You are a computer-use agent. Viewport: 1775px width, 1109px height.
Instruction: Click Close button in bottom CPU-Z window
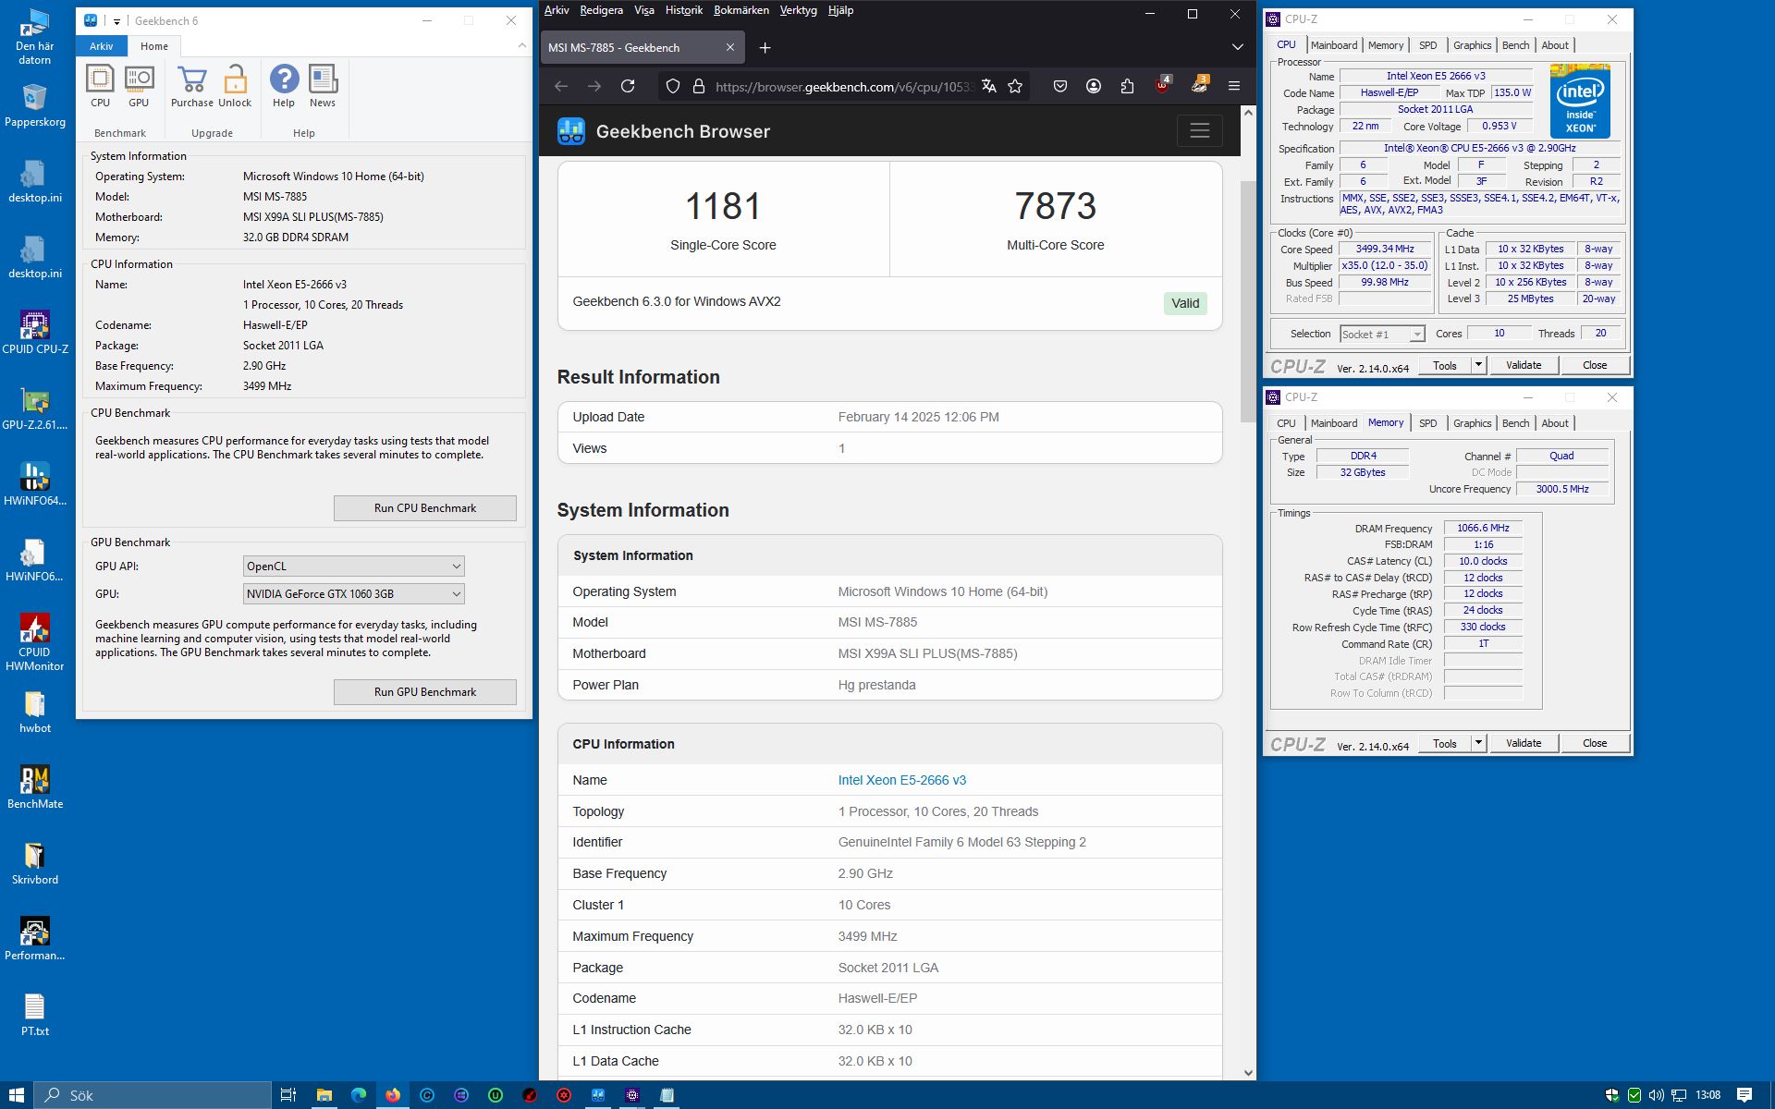[x=1595, y=743]
